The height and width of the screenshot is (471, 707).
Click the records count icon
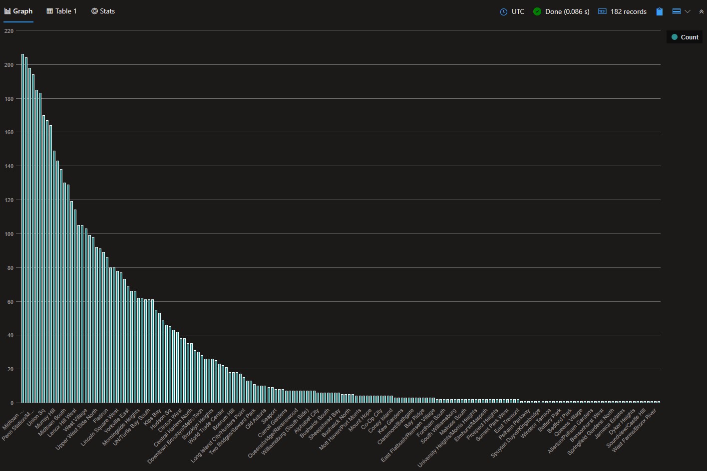point(602,11)
